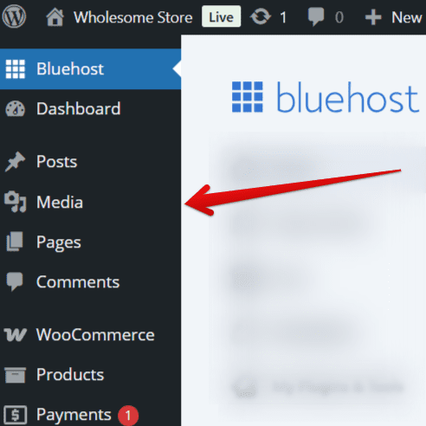Click the Posts pushpin icon
The width and height of the screenshot is (426, 426).
click(x=15, y=161)
